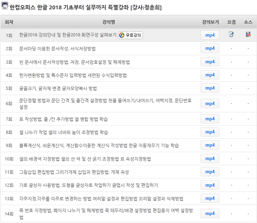Play the mp4 for lecture 14회
Viewport: 257px width, 223px height.
(210, 214)
